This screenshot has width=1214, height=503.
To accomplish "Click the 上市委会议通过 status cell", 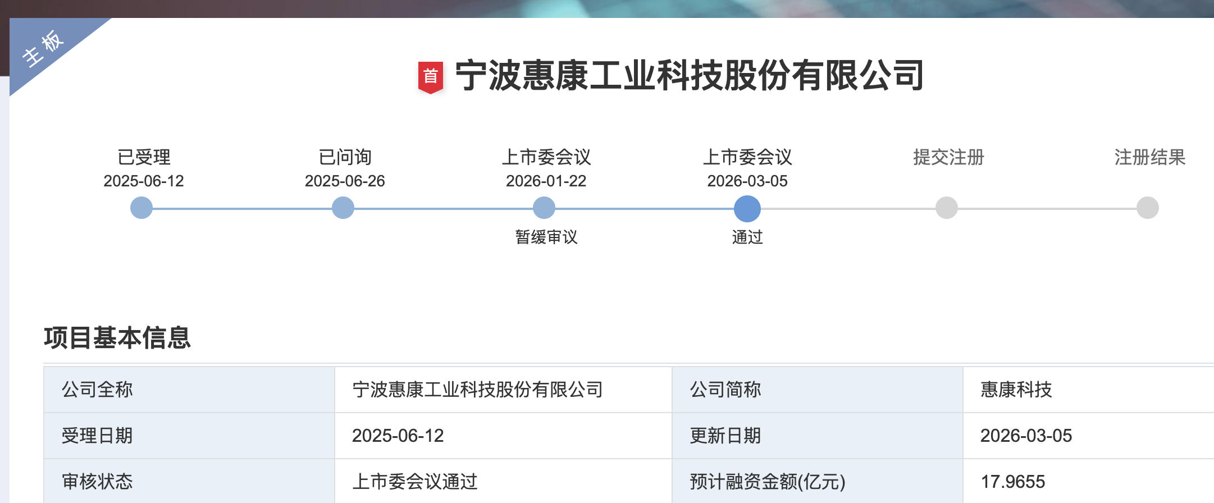I will pyautogui.click(x=414, y=482).
